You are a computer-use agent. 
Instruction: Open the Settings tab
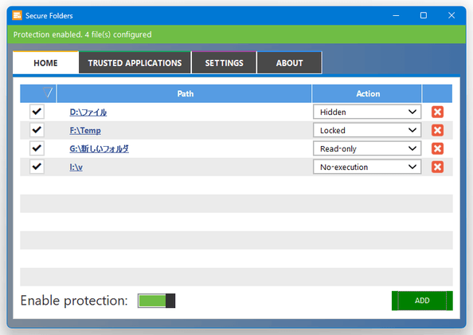click(224, 63)
